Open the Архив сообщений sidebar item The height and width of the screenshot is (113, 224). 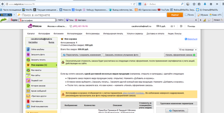(x=41, y=91)
